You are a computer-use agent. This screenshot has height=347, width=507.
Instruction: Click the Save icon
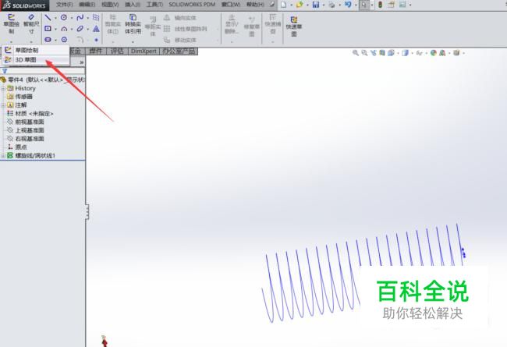[x=316, y=5]
